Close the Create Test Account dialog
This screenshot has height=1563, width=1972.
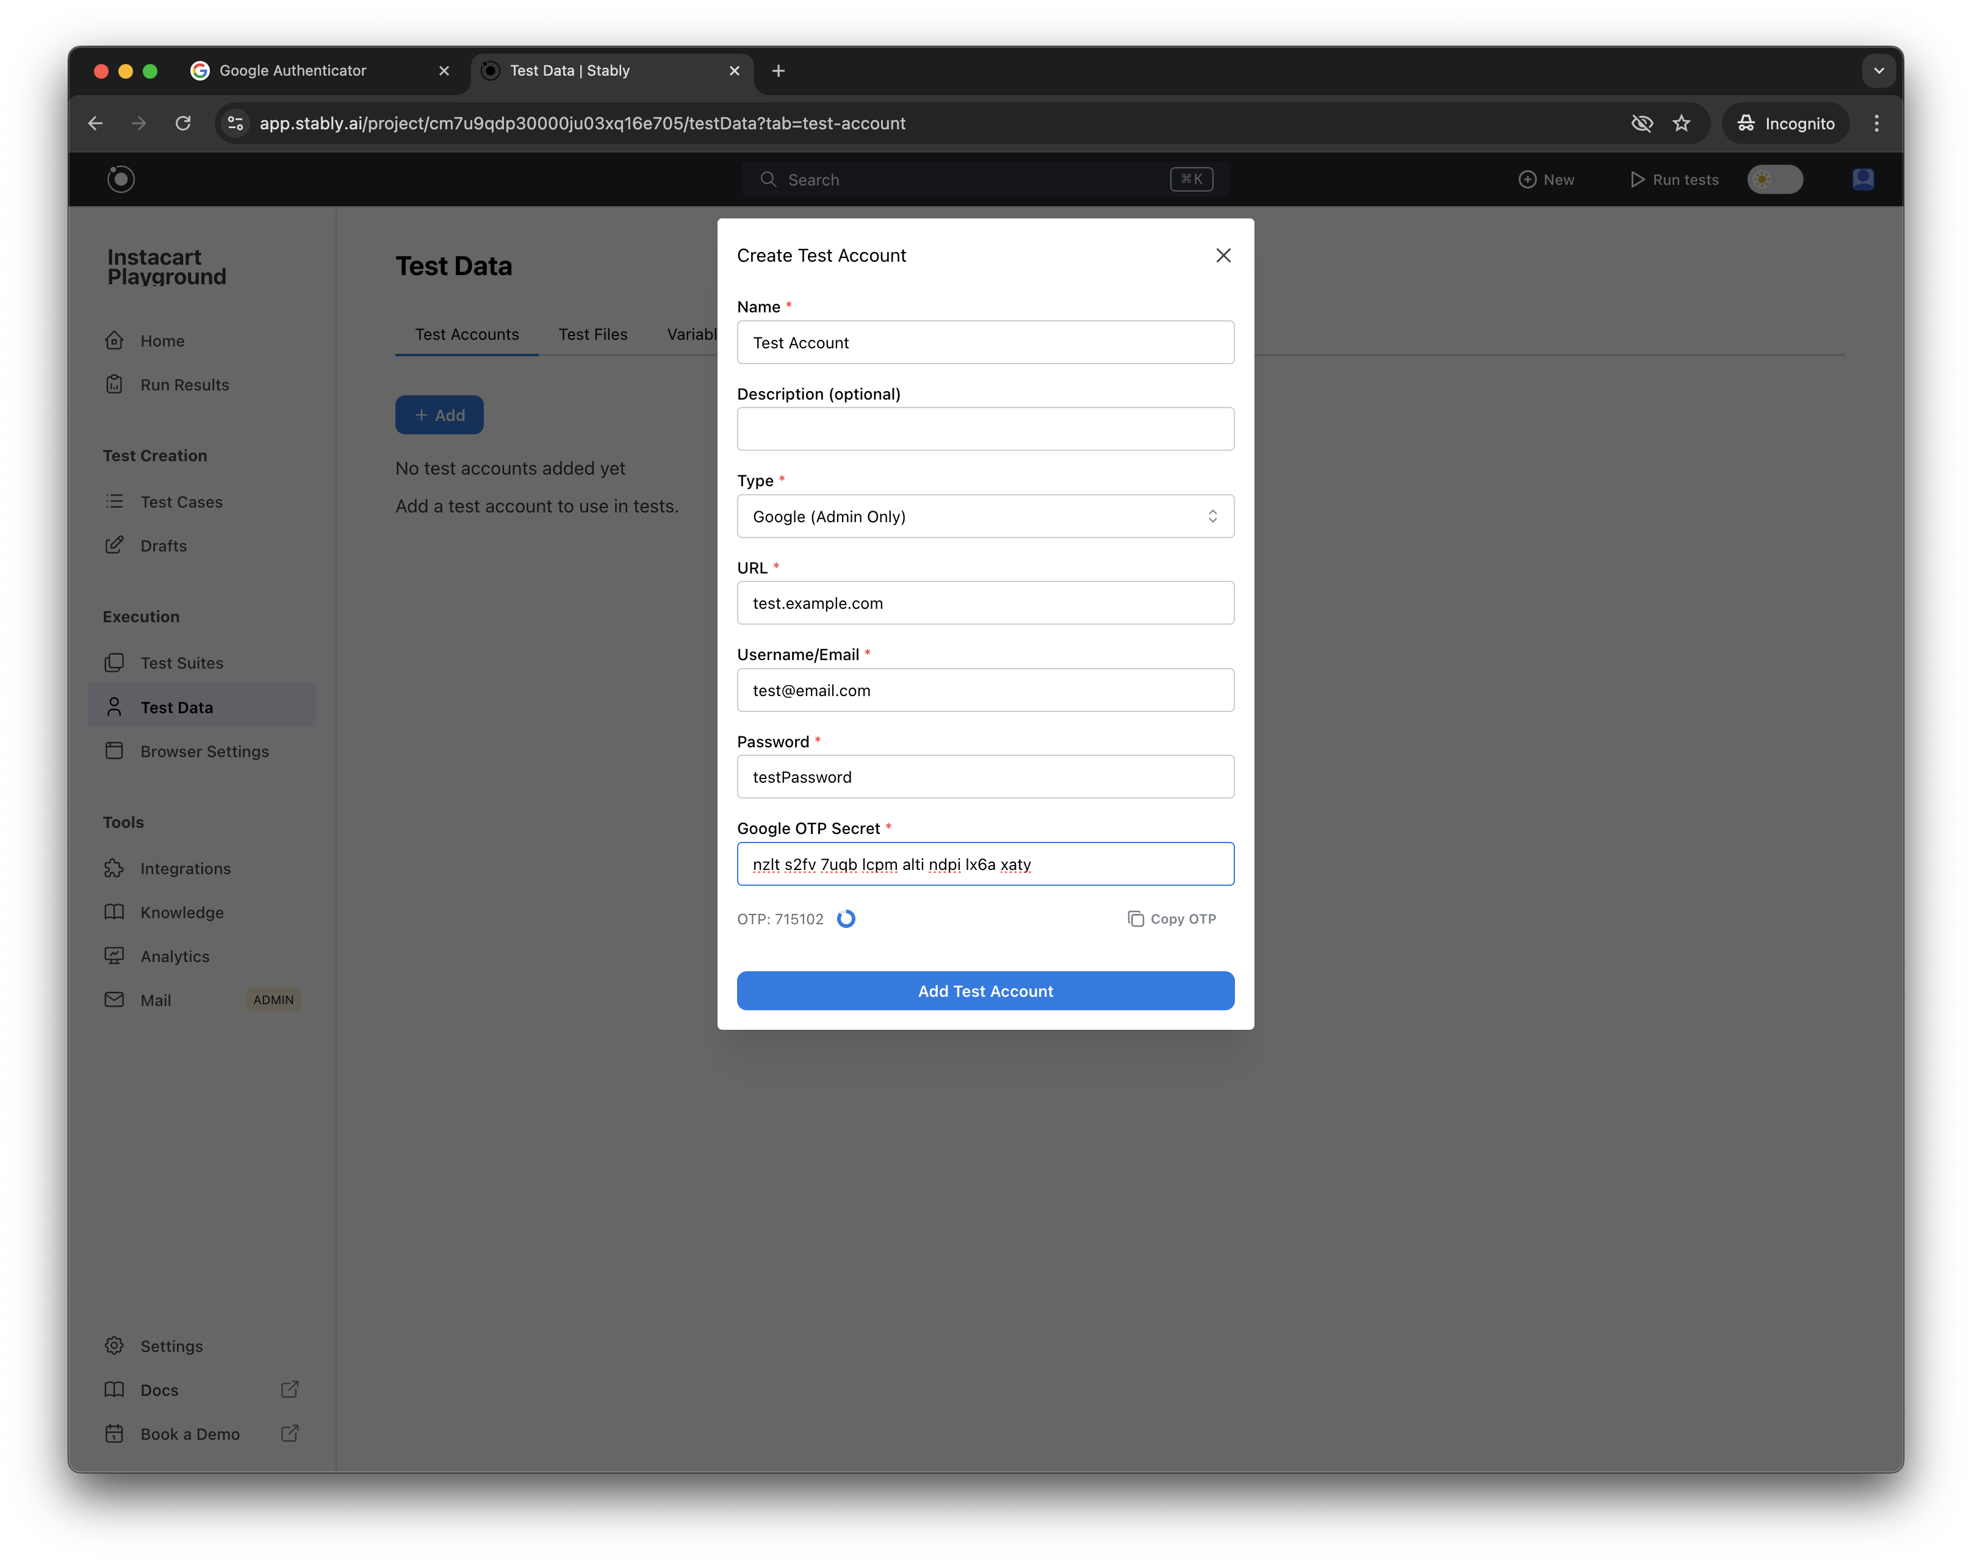pos(1223,256)
